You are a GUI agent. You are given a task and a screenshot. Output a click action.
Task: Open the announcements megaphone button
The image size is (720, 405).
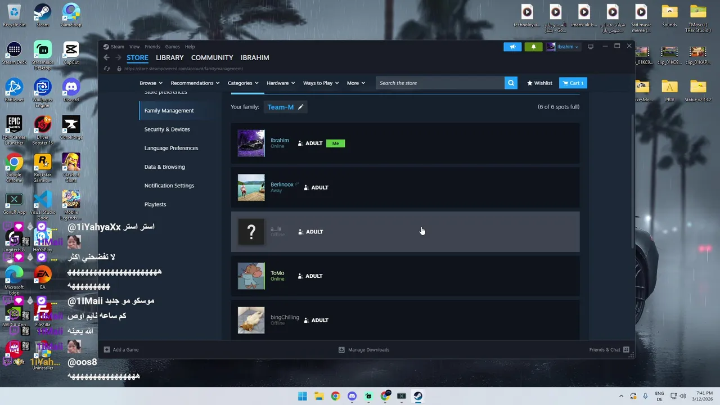pos(512,47)
